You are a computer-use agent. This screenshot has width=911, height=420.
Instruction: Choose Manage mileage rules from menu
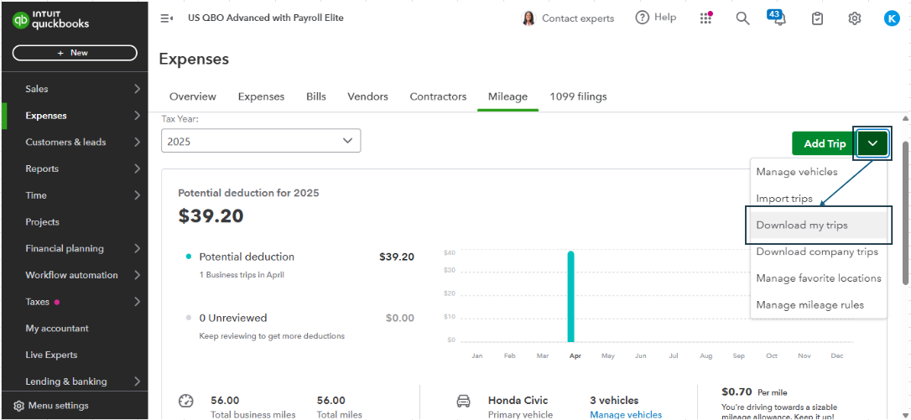[809, 305]
